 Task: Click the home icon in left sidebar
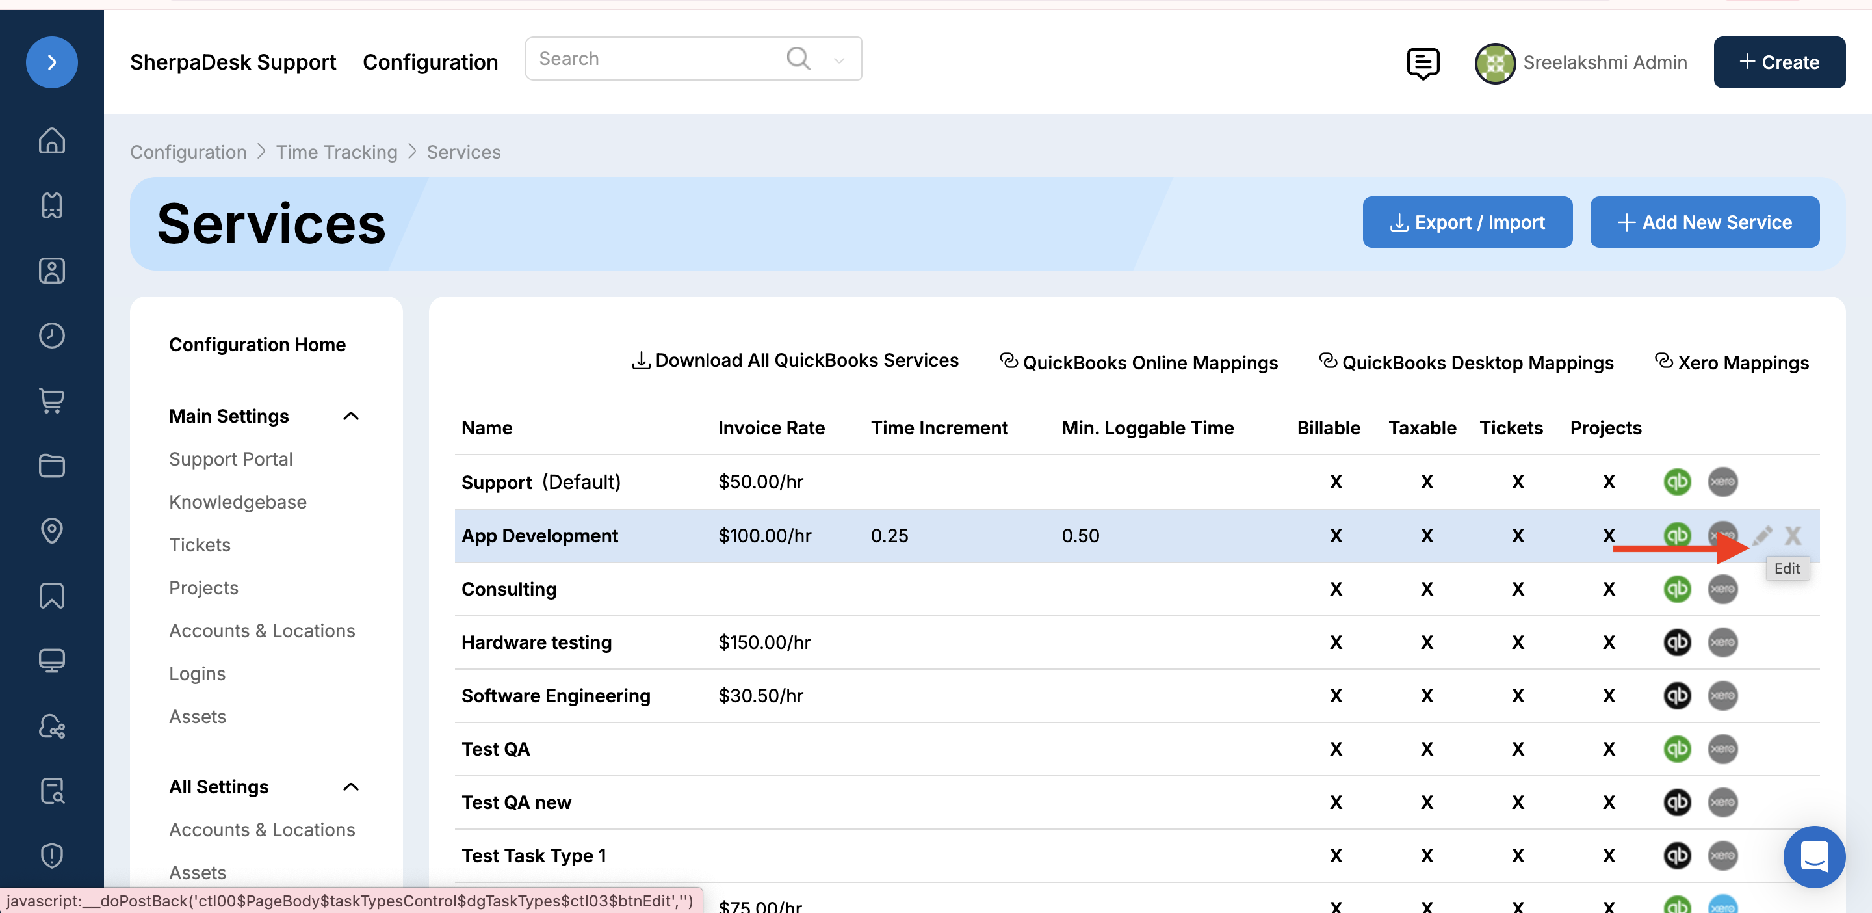click(x=51, y=140)
